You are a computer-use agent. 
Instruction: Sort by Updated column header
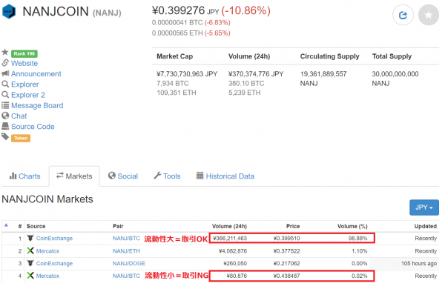[x=426, y=226]
